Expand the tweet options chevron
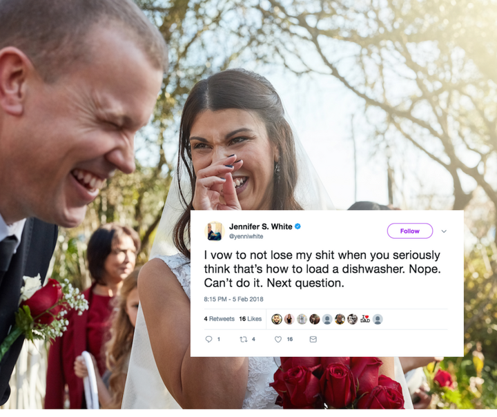This screenshot has width=497, height=417. 444,231
